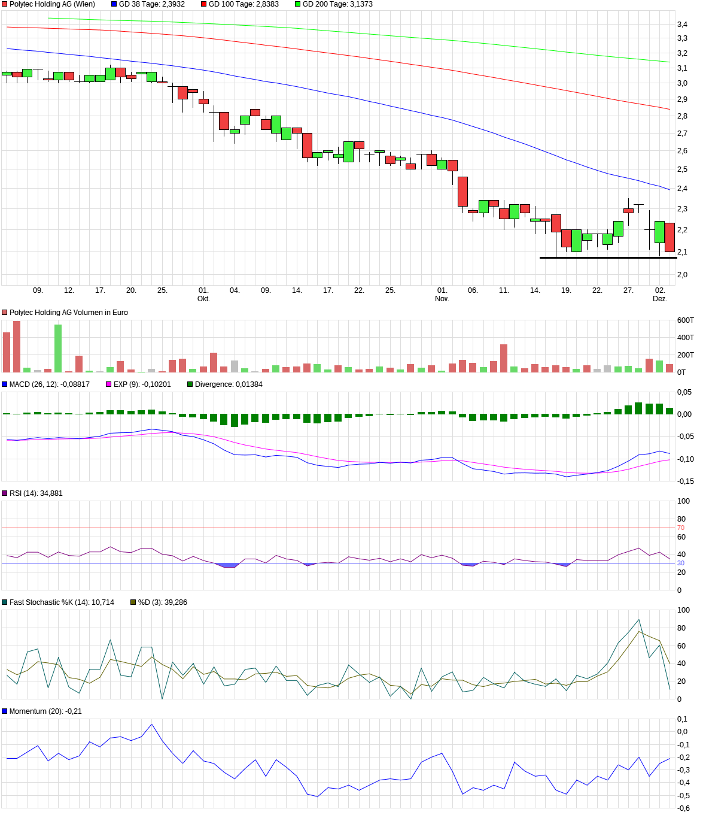Select the RSI (14) legend icon
This screenshot has height=815, width=703.
pyautogui.click(x=5, y=493)
